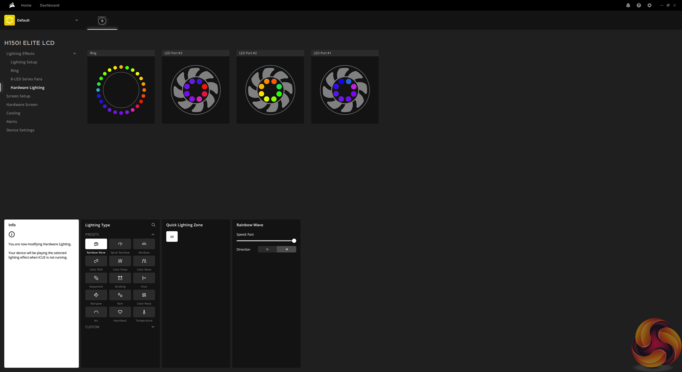
Task: Click the Speed: Fast label
Action: [x=245, y=235]
